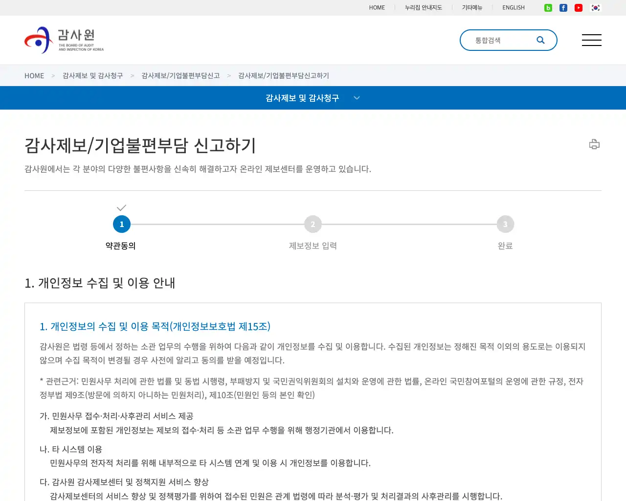Open 누리집 안내지도 link

tap(424, 8)
